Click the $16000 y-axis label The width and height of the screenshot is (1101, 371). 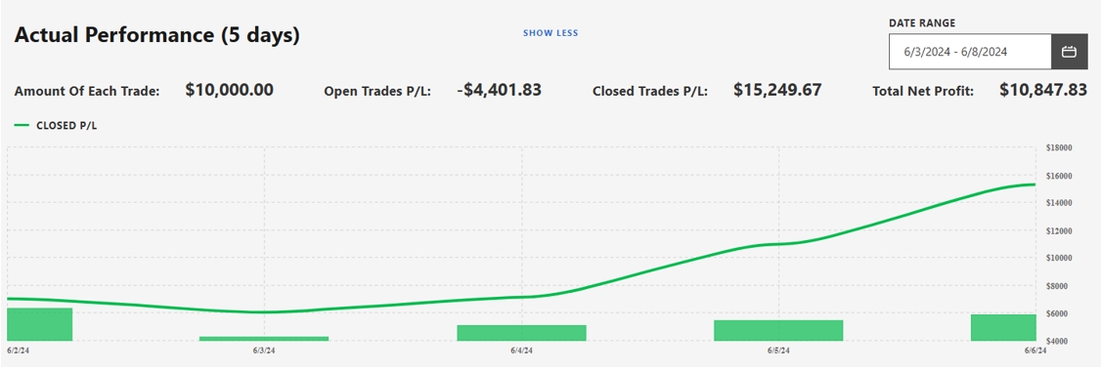tap(1059, 176)
